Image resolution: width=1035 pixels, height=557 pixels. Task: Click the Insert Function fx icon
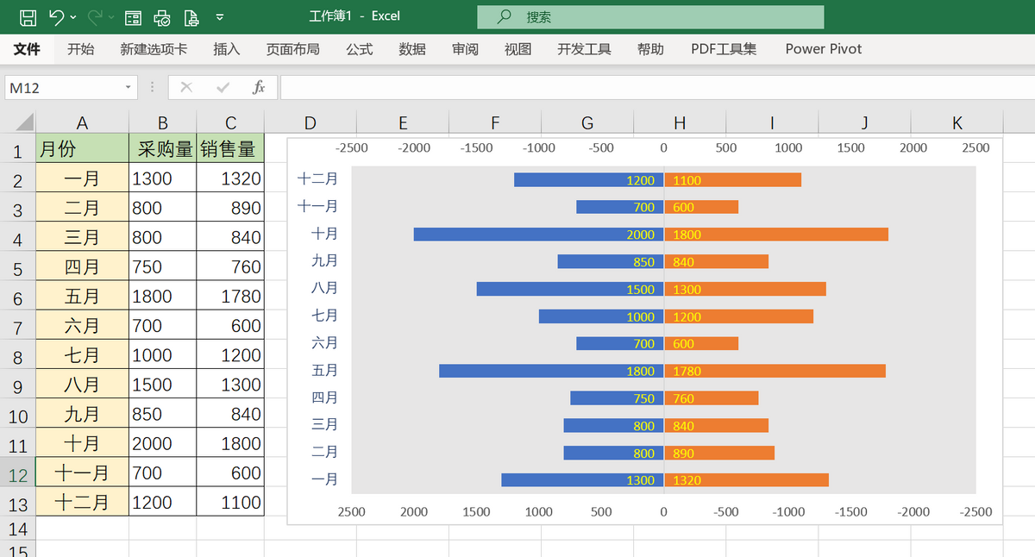(x=258, y=87)
